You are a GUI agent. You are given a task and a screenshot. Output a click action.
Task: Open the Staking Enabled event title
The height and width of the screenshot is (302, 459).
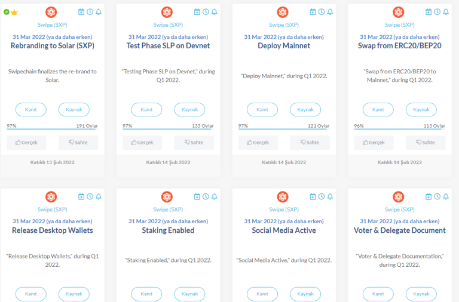click(168, 230)
